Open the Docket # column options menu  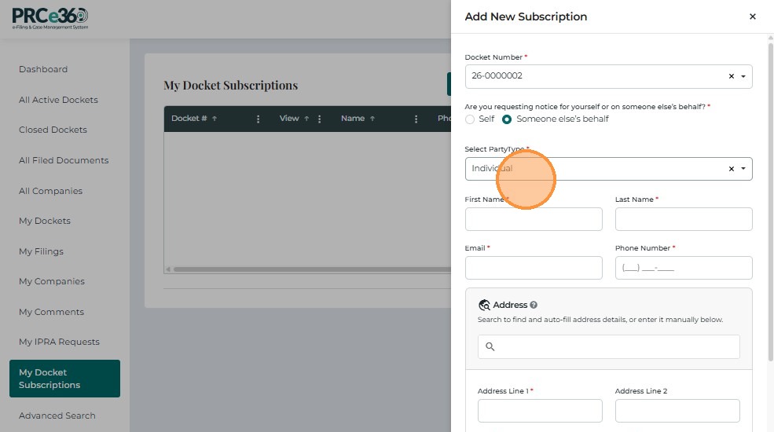(258, 119)
